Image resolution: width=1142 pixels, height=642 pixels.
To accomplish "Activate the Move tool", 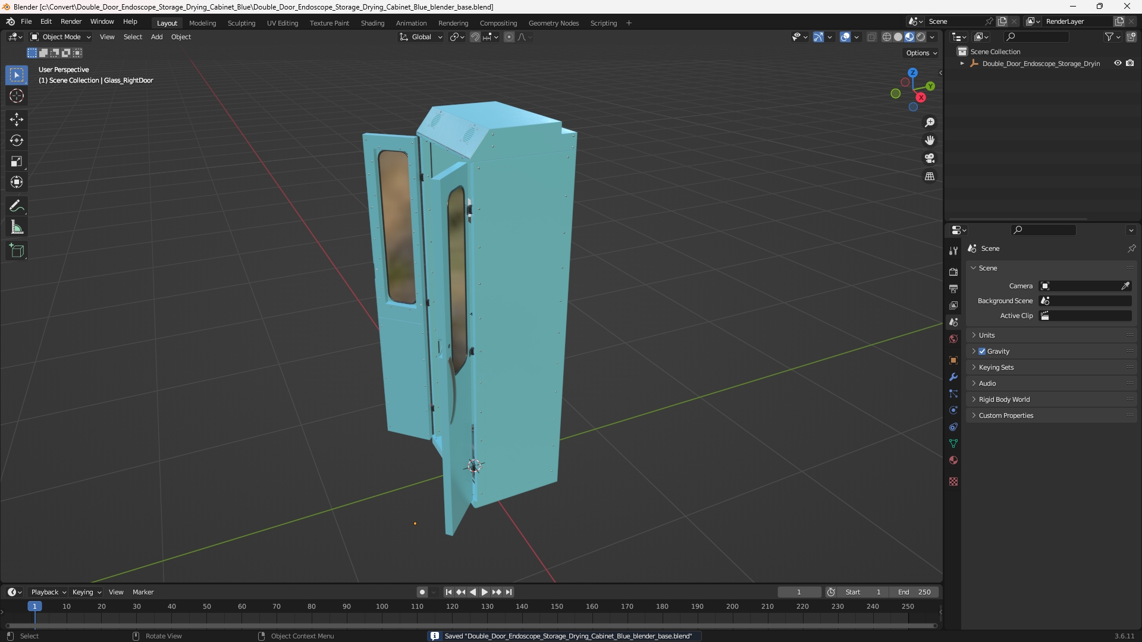I will [17, 119].
